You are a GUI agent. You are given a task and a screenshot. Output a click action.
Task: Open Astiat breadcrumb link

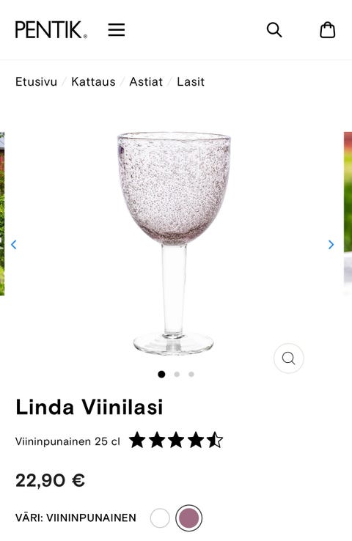point(146,82)
